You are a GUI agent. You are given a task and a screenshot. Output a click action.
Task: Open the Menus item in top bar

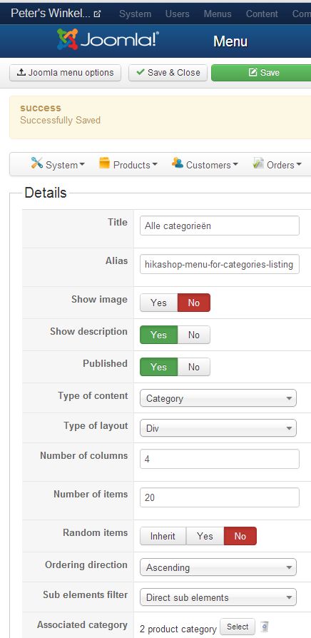[x=218, y=14]
